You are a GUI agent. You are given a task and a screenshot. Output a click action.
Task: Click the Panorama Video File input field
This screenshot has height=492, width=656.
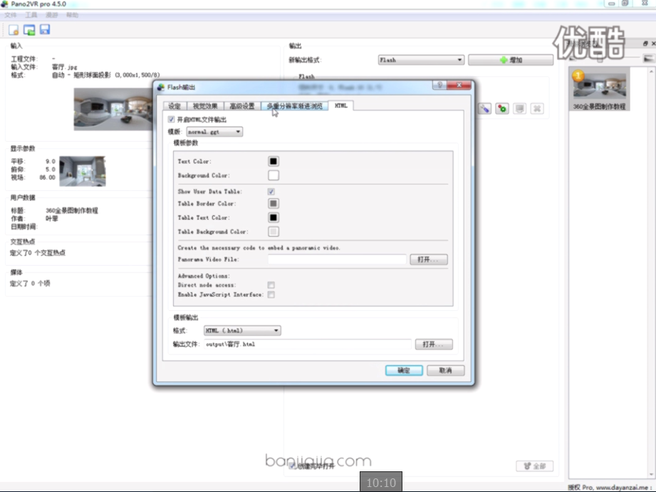[x=337, y=260]
